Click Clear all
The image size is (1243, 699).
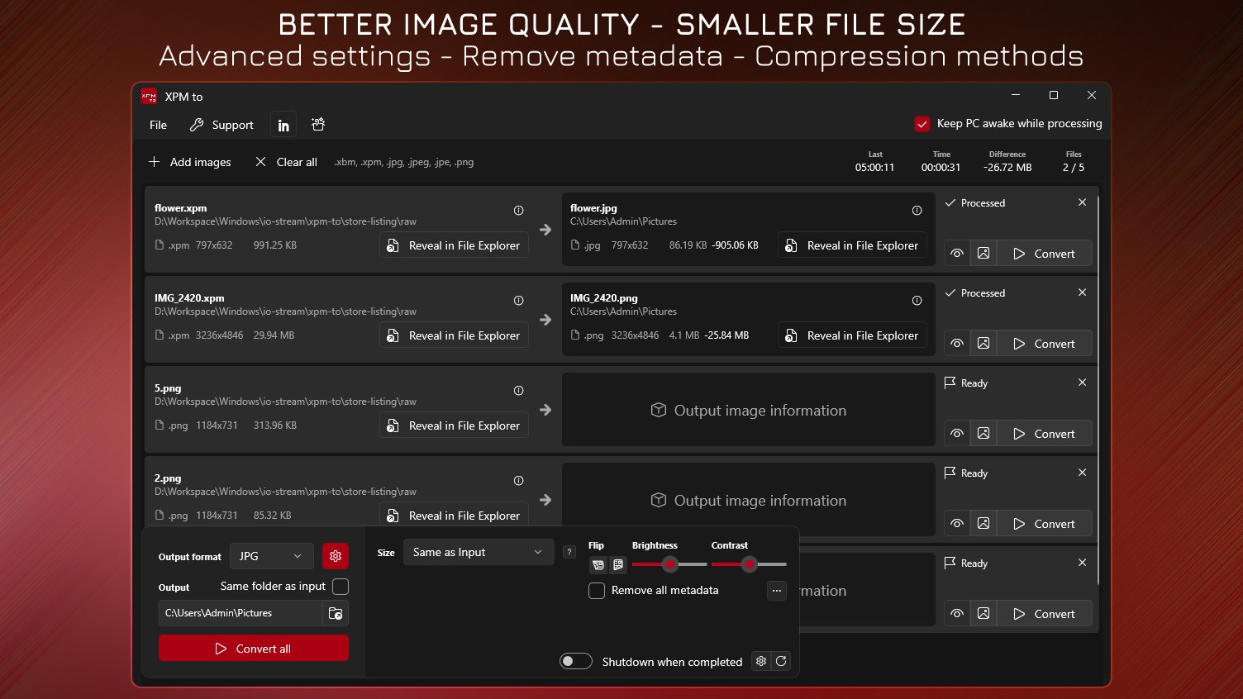(286, 162)
